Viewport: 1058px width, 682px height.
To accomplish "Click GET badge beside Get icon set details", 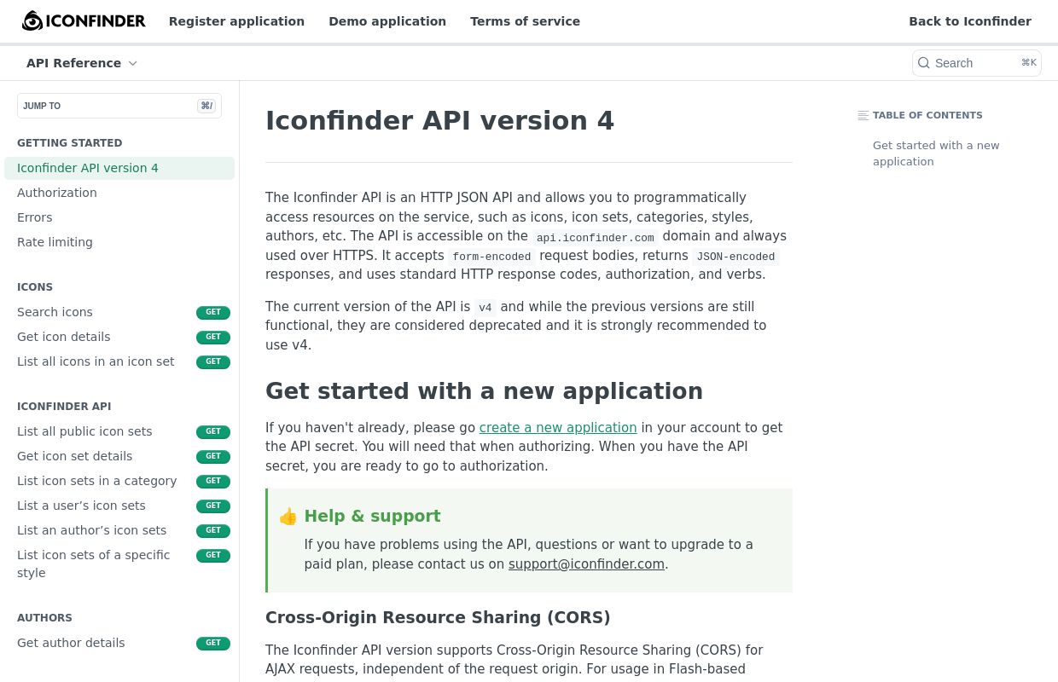I will click(213, 457).
